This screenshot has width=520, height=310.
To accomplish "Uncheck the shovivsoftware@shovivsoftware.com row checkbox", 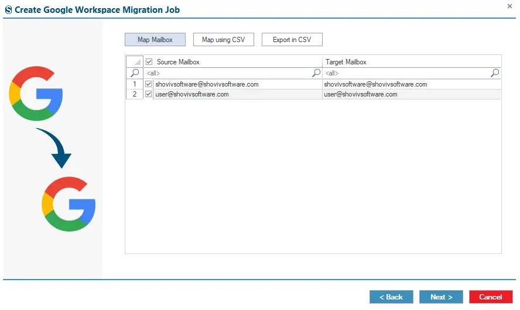I will click(149, 84).
